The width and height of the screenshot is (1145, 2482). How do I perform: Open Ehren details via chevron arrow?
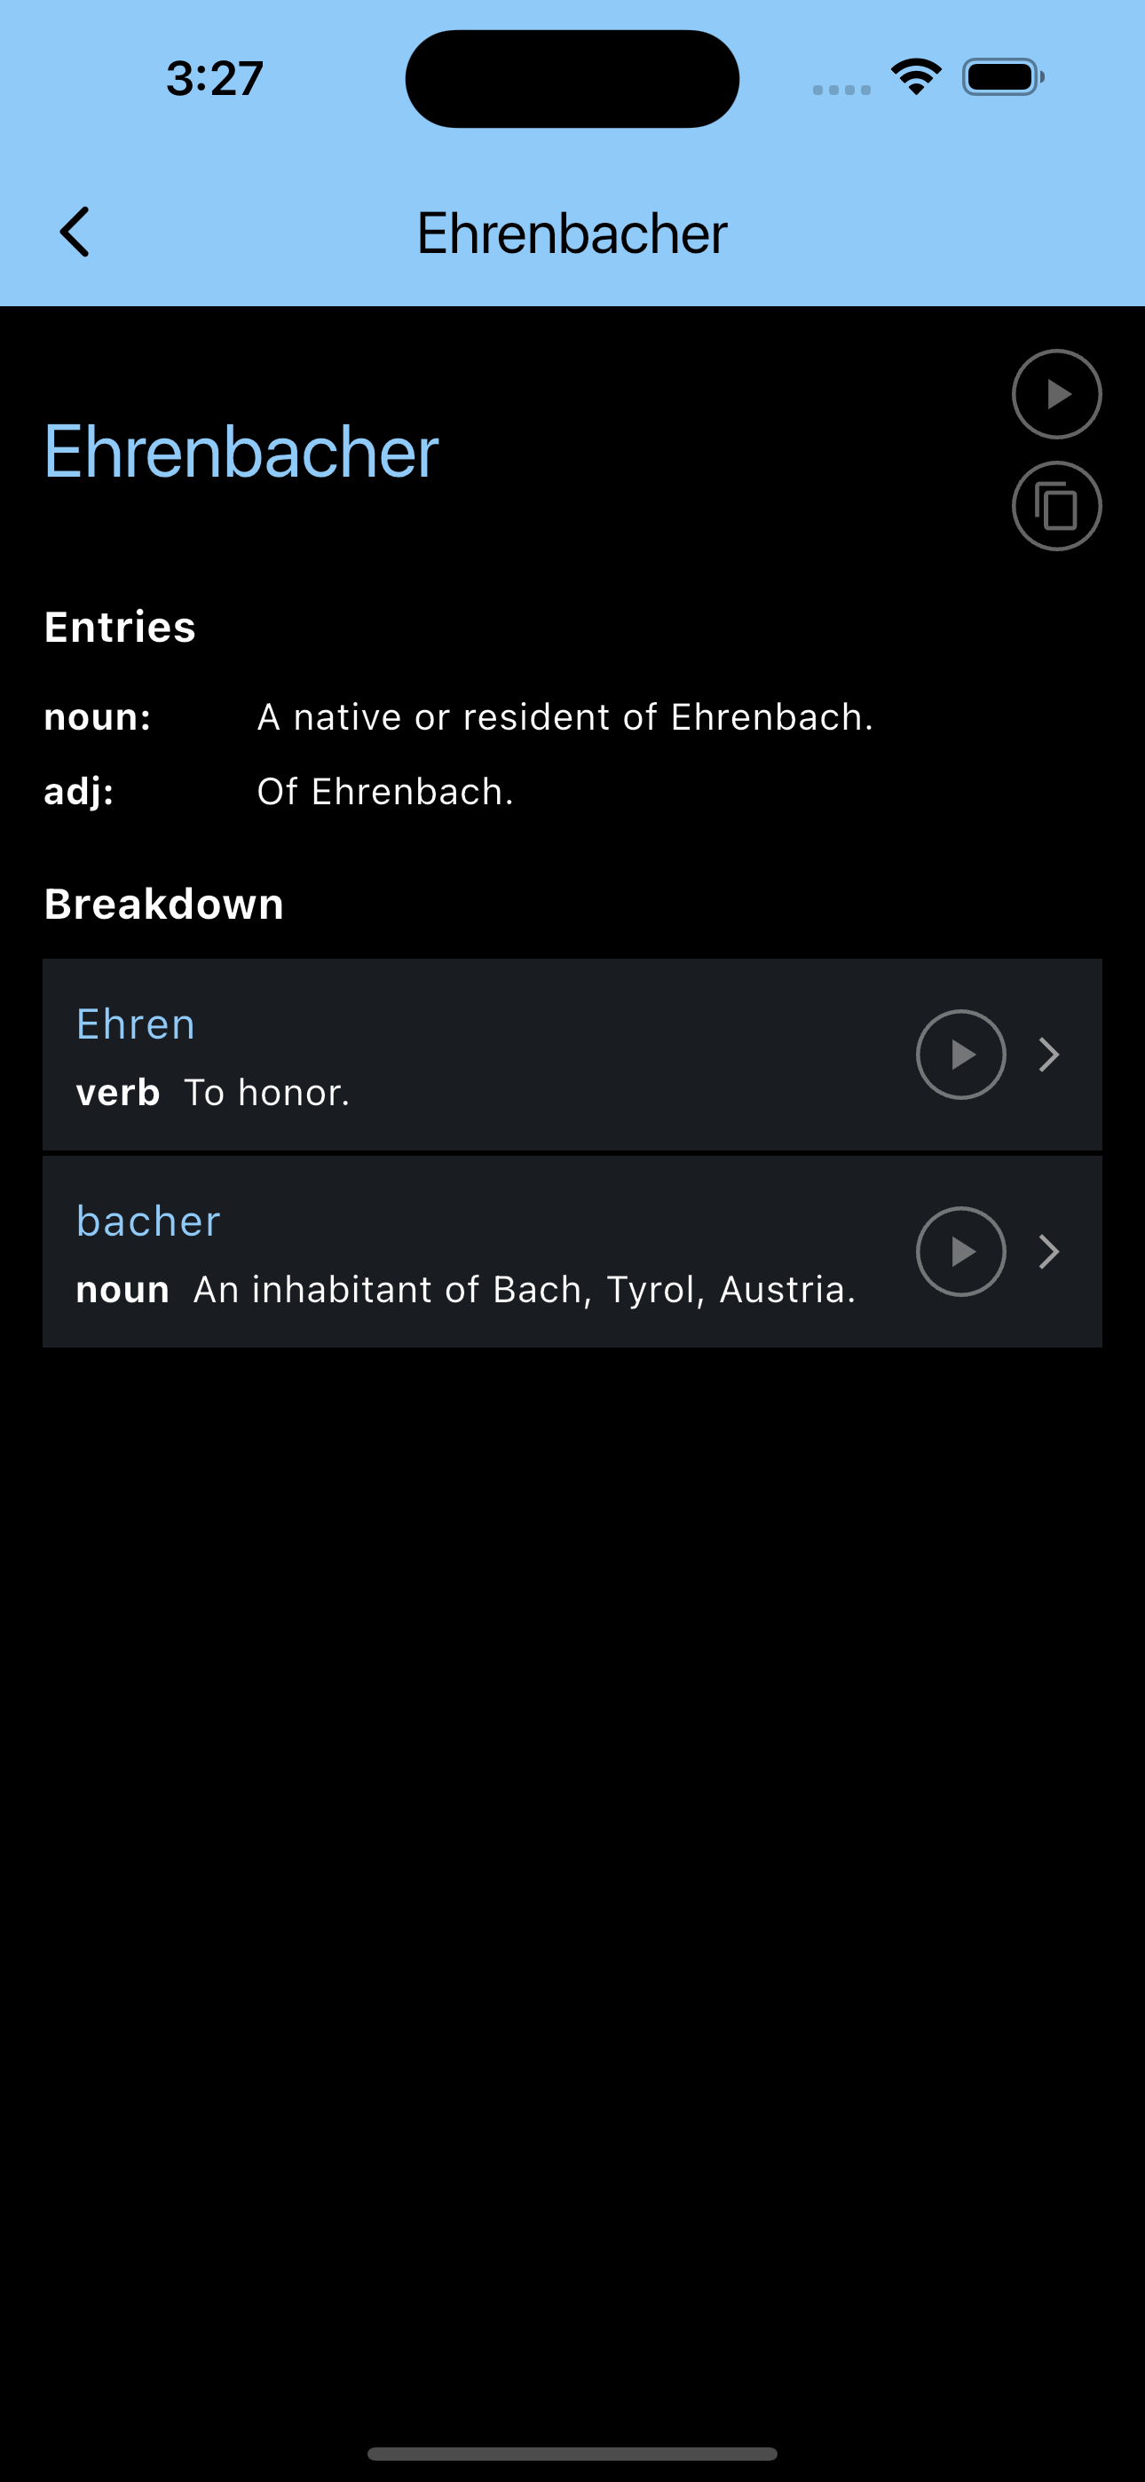click(x=1048, y=1054)
